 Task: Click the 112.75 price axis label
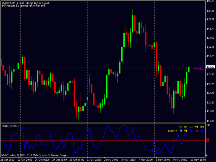click(x=210, y=84)
